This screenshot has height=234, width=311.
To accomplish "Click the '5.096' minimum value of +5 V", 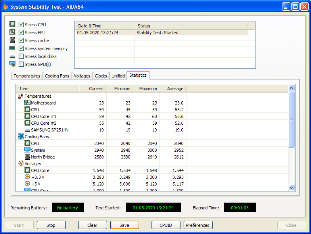I will pyautogui.click(x=125, y=184).
